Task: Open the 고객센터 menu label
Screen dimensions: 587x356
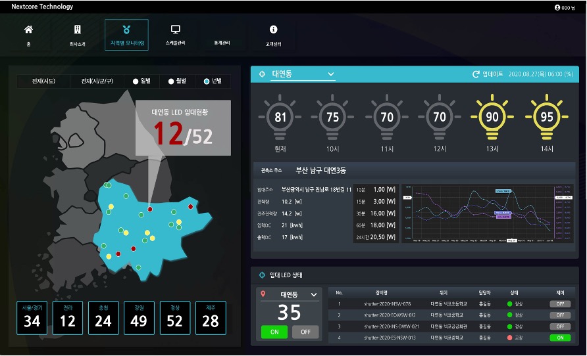Action: click(273, 44)
